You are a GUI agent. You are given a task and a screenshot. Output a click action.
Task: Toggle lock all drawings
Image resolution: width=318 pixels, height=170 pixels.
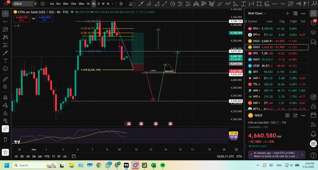pos(5,113)
